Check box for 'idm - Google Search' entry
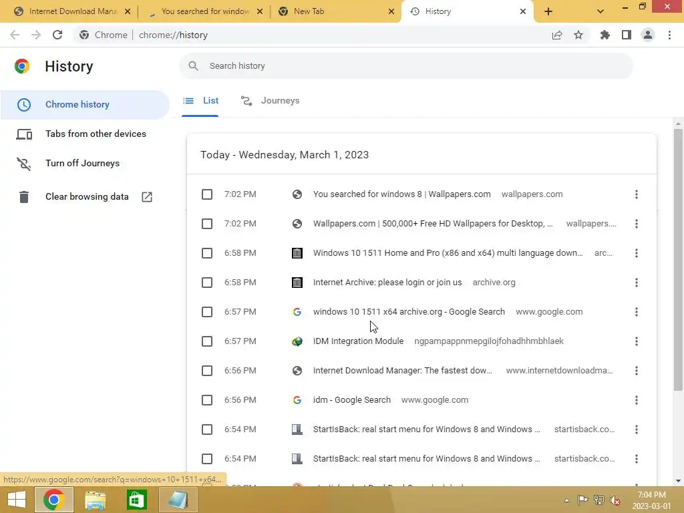The width and height of the screenshot is (684, 513). click(x=207, y=400)
